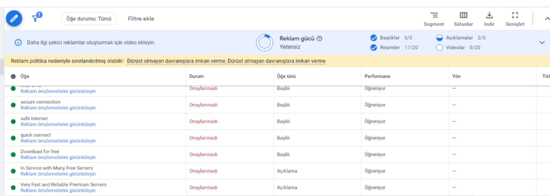Collapse the toolbar with the up chevron
This screenshot has width=550, height=196.
546,19
